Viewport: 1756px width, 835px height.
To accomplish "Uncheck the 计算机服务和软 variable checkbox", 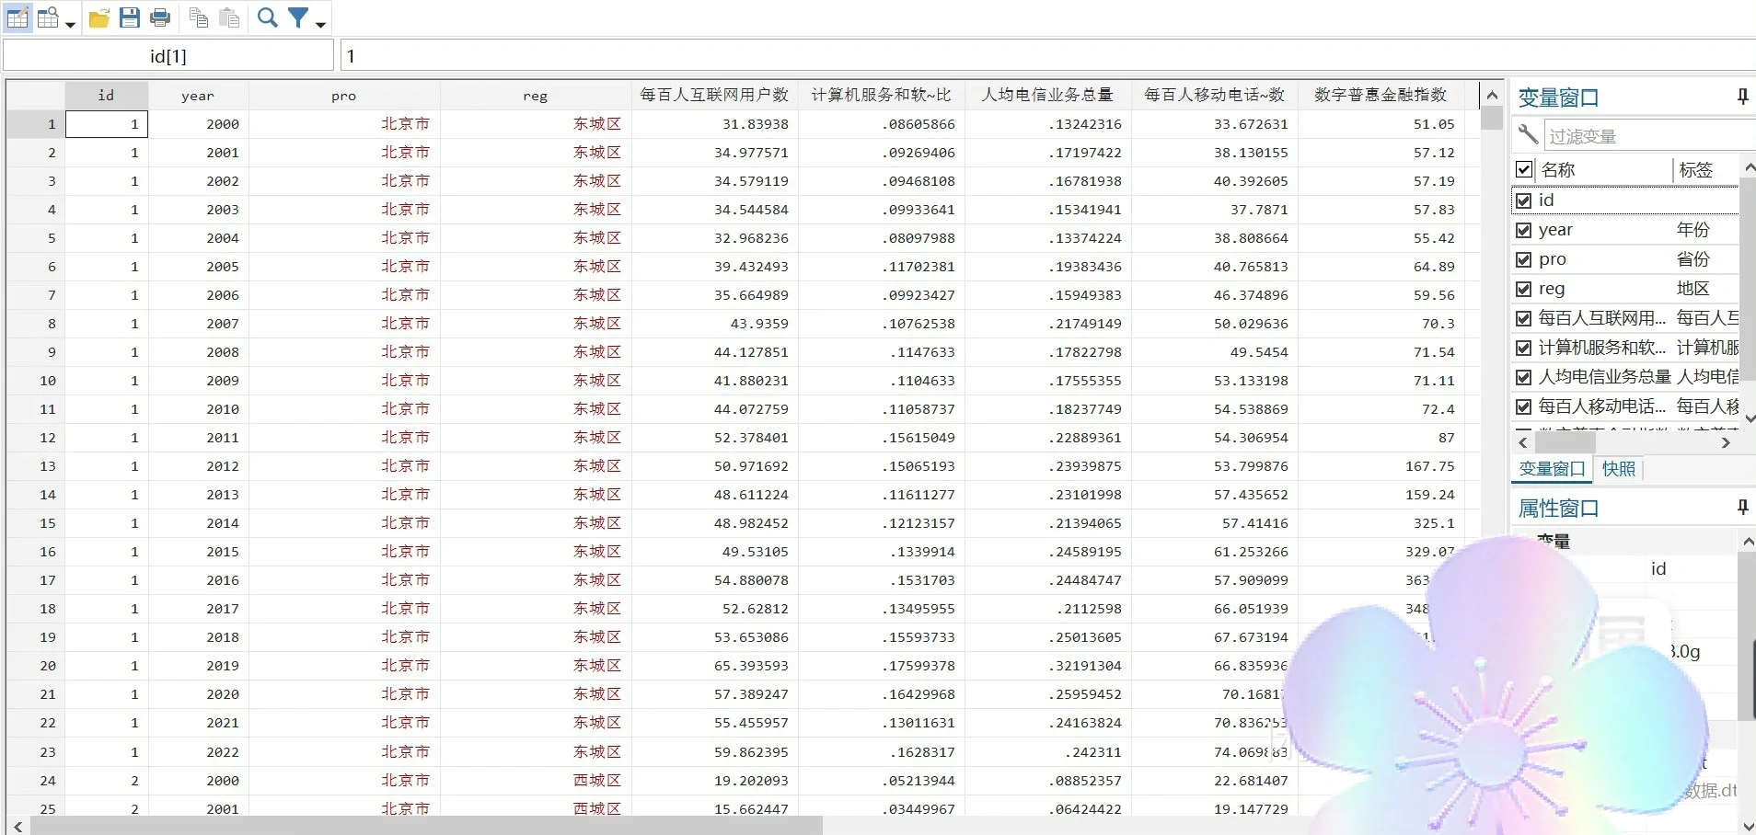I will (1524, 348).
